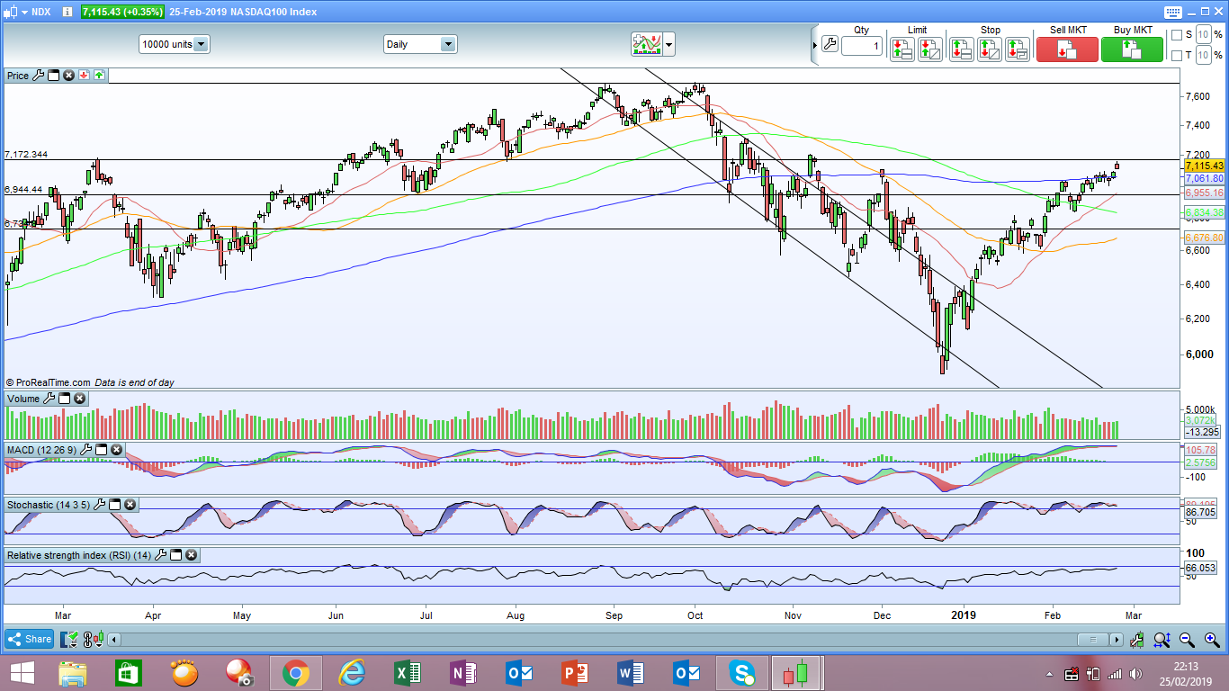Click the 7,115.43 current price tag

[x=1204, y=166]
